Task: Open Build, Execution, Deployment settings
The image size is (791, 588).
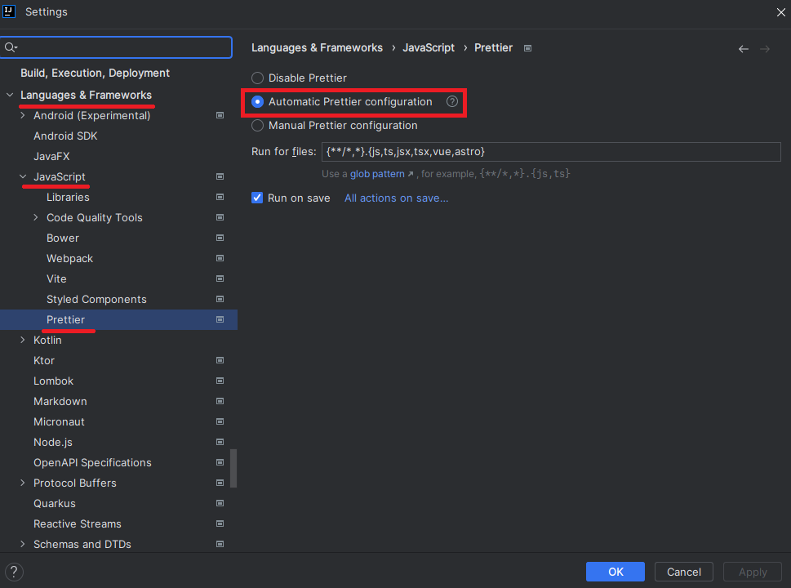Action: (95, 73)
